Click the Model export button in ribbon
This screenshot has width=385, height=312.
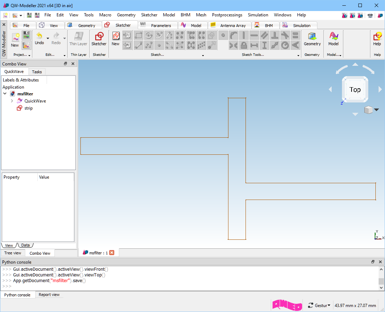tap(333, 39)
